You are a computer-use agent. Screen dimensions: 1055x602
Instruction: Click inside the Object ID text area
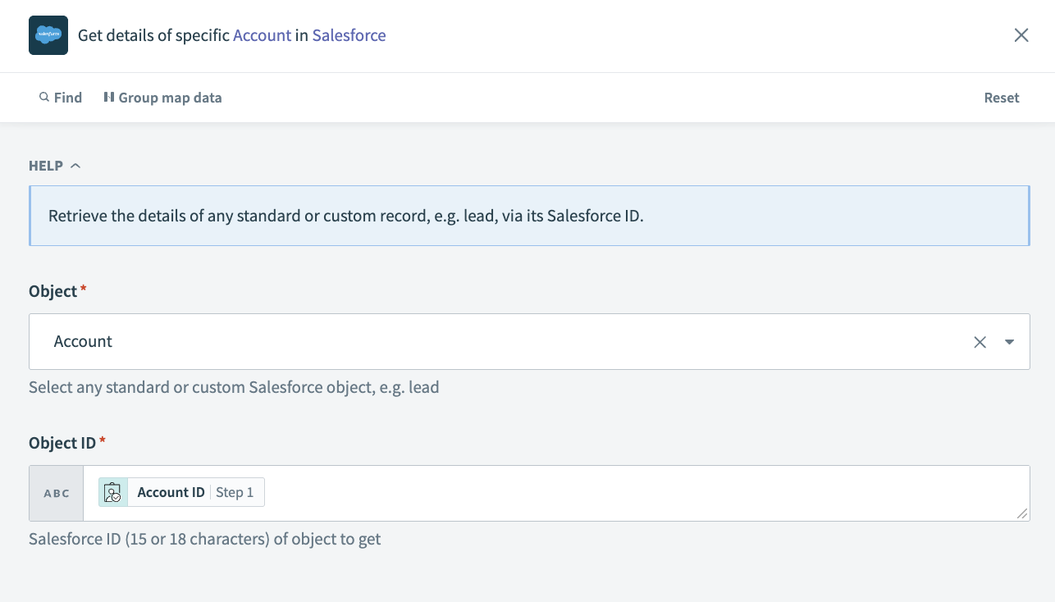(x=574, y=492)
